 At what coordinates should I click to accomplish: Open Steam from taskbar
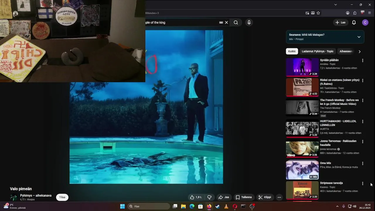pyautogui.click(x=217, y=206)
